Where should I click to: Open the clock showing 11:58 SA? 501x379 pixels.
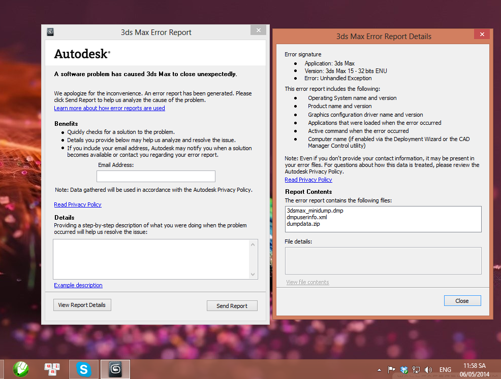(x=475, y=370)
